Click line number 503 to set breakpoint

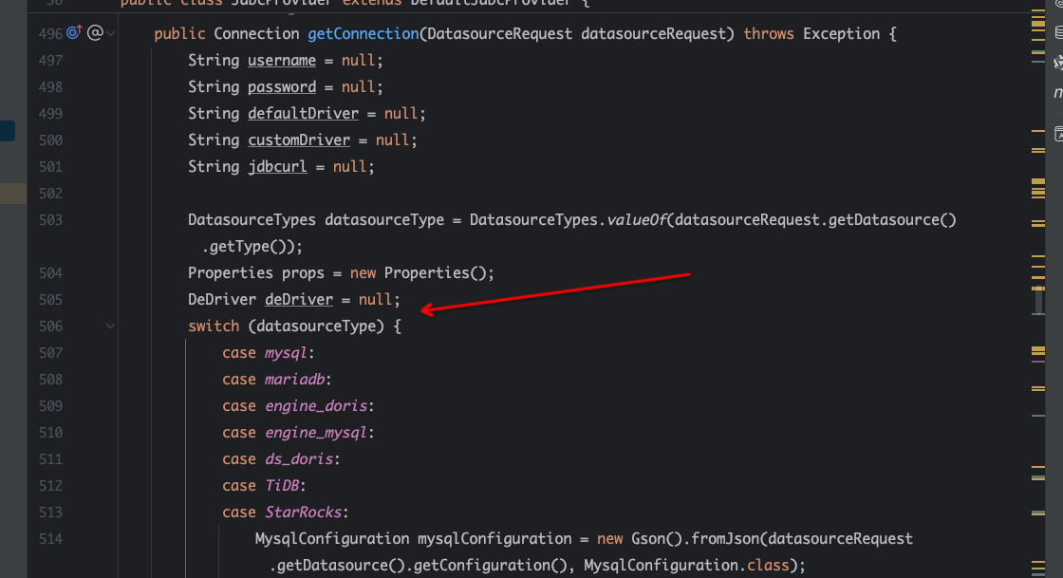(50, 220)
